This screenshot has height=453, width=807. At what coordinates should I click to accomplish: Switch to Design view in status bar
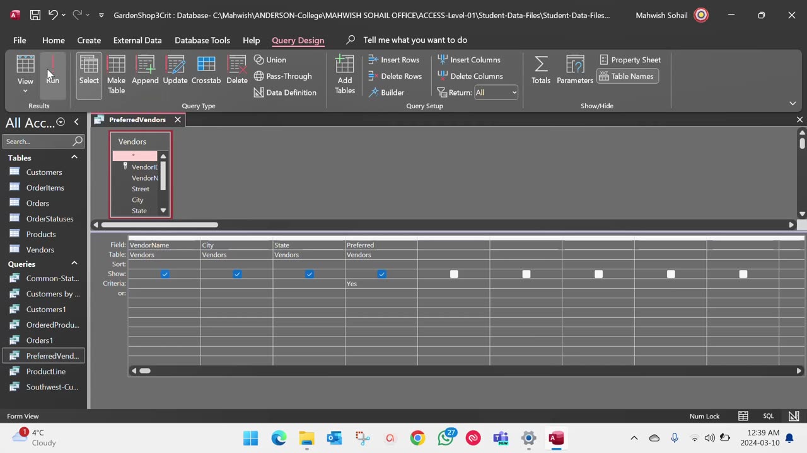click(x=794, y=416)
